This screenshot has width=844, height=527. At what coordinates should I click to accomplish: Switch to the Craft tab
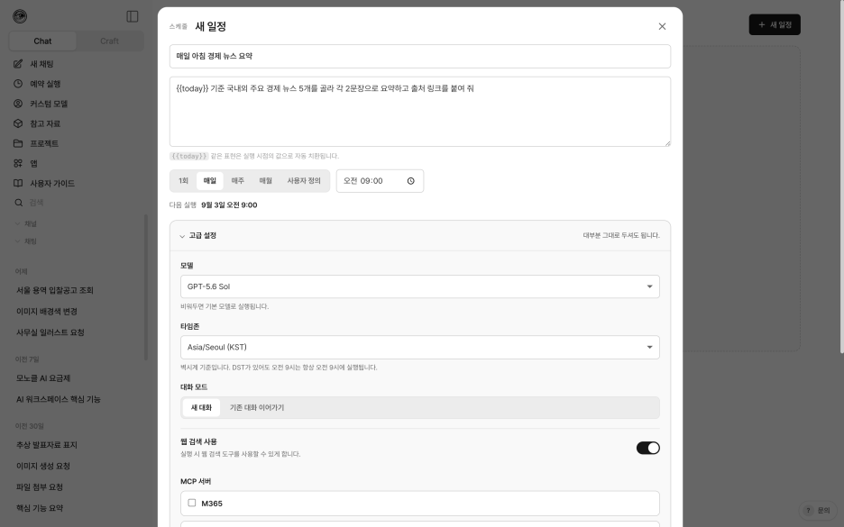point(109,41)
